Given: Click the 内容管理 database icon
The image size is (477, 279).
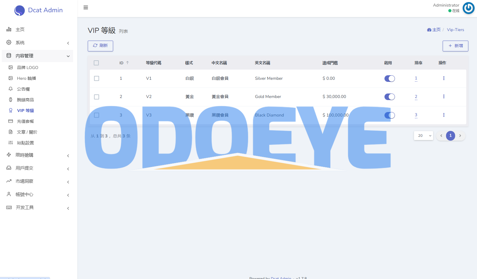Looking at the screenshot, I should pyautogui.click(x=9, y=56).
